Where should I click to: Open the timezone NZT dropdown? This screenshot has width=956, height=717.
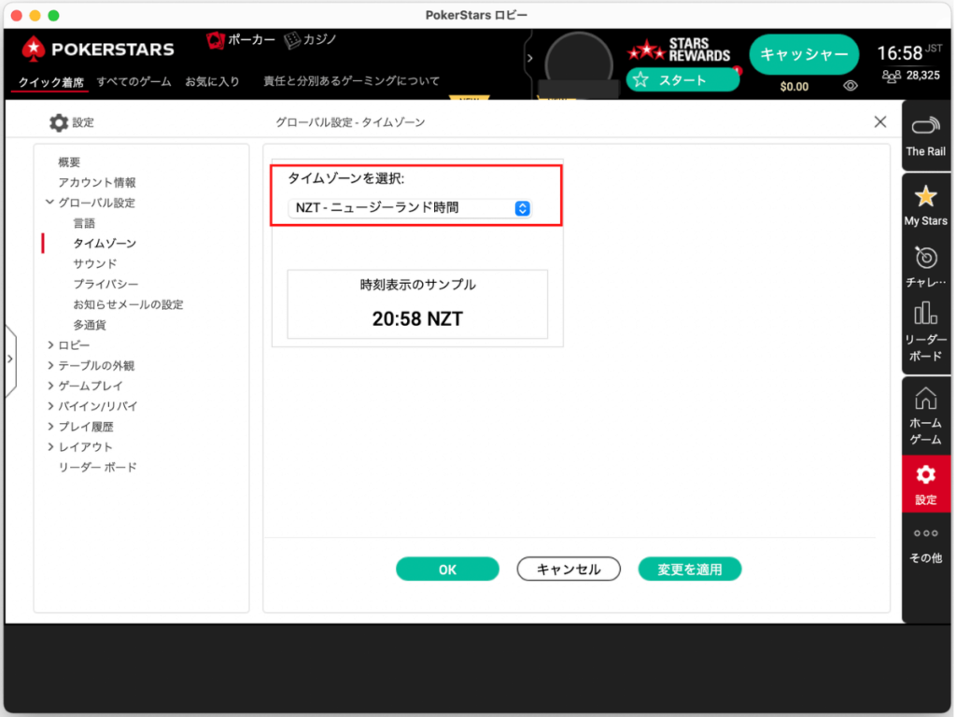409,208
